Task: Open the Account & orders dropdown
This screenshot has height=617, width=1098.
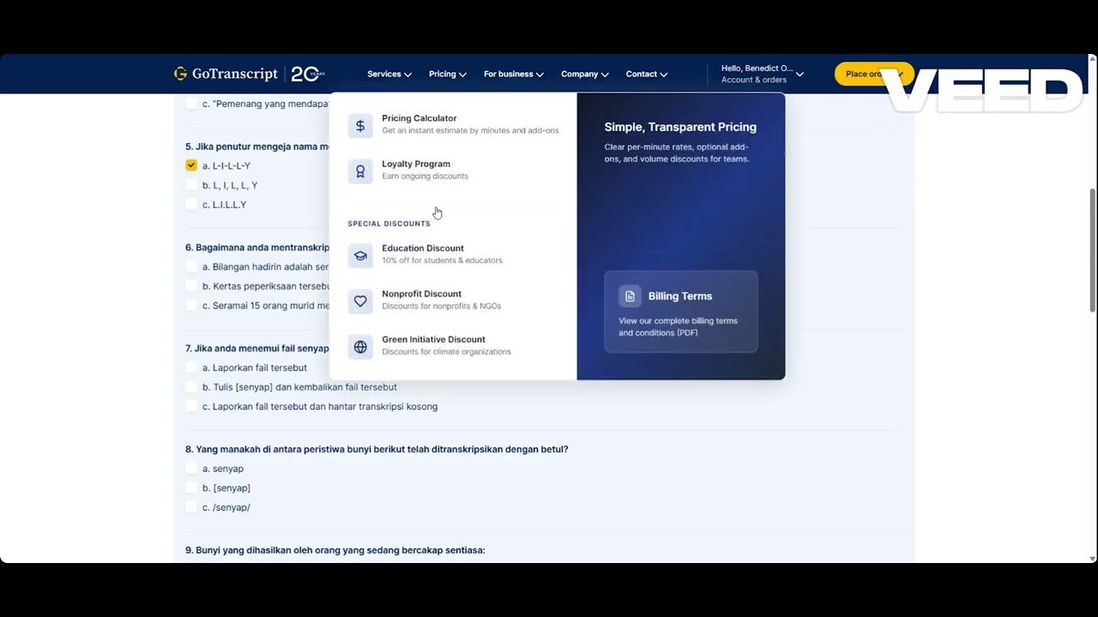Action: tap(762, 74)
